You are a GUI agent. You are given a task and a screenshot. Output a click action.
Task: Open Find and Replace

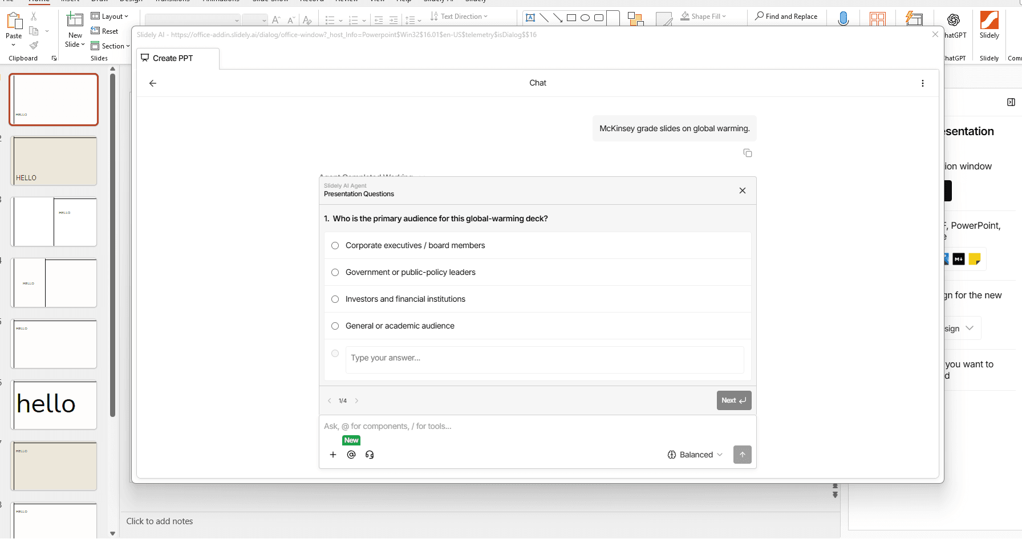coord(786,17)
